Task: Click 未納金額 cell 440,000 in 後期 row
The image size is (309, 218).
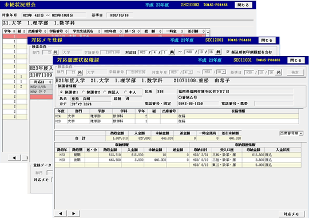Action: 155,160
